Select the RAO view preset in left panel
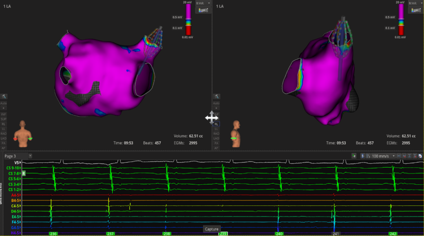Screen dimensions: 424x236 4,133
